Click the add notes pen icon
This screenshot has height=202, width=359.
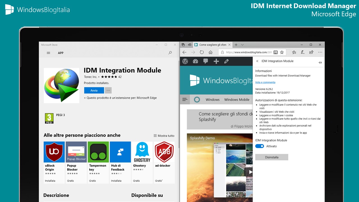[303, 52]
